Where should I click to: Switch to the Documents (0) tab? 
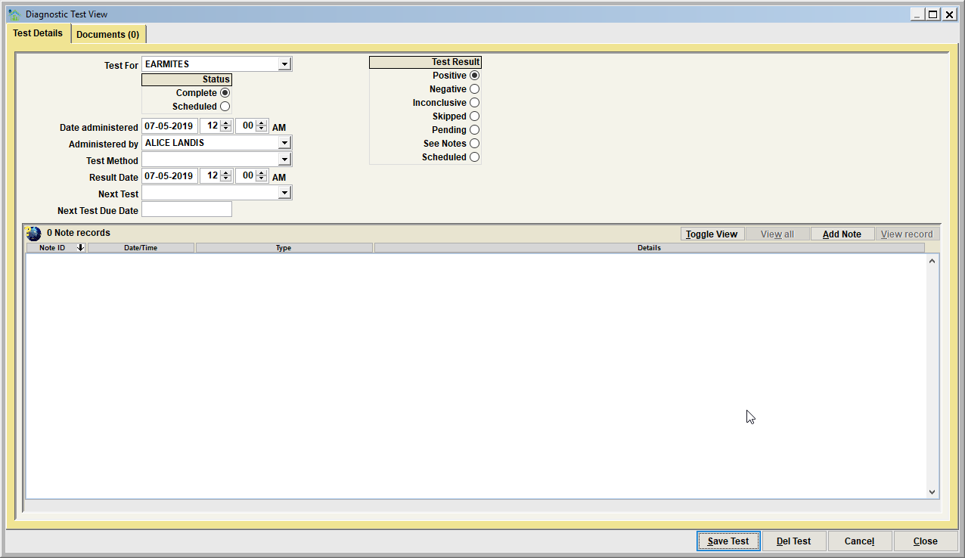click(107, 35)
